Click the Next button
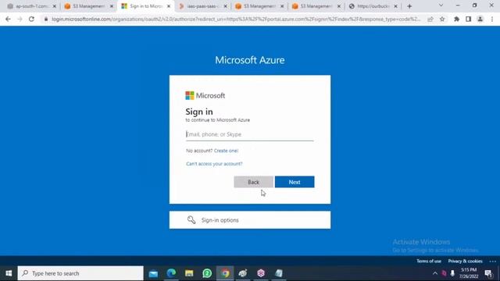The height and width of the screenshot is (281, 500). pyautogui.click(x=295, y=182)
